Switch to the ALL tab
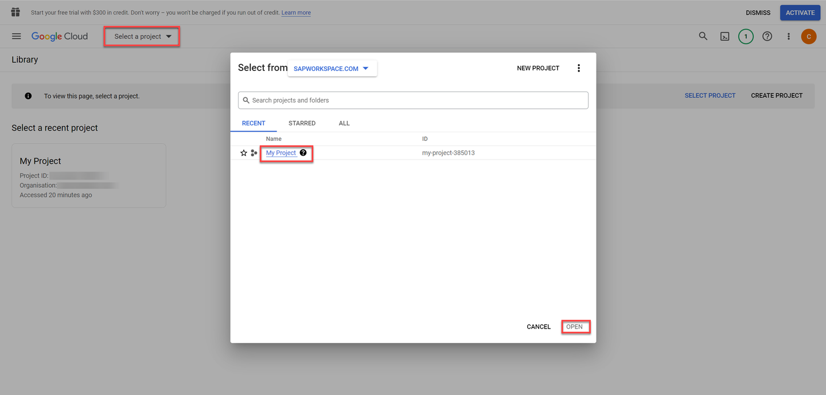This screenshot has height=395, width=826. coord(344,123)
